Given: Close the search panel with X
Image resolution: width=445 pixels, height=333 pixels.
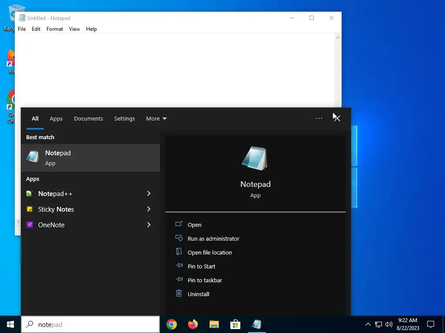Looking at the screenshot, I should point(337,118).
